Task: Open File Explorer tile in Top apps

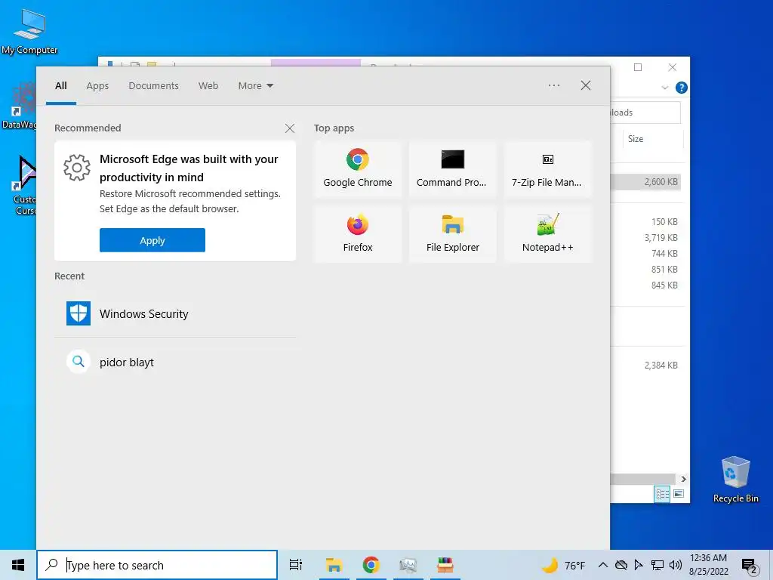Action: coord(452,234)
